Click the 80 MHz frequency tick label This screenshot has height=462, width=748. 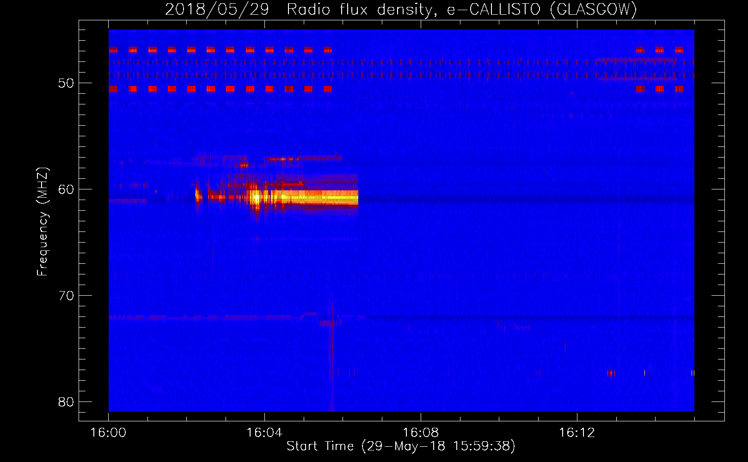[66, 402]
